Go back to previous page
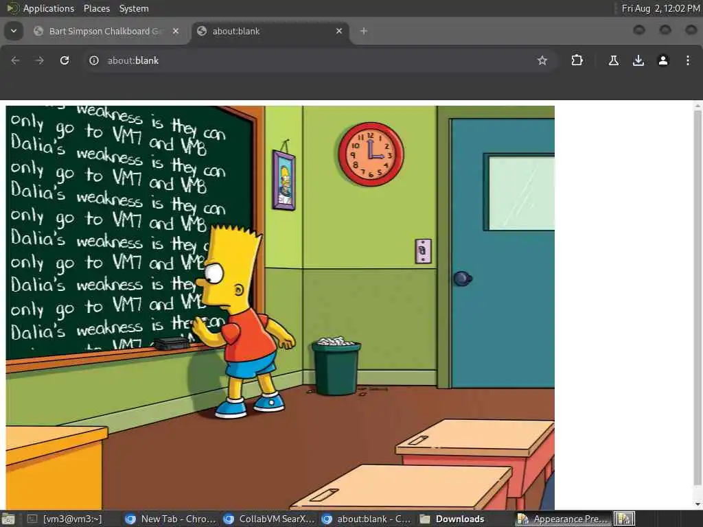This screenshot has height=527, width=703. 16,60
